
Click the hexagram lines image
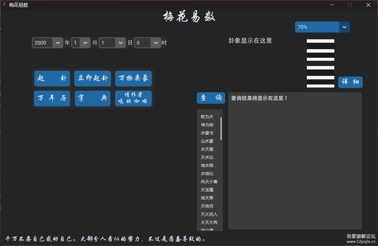coord(320,63)
